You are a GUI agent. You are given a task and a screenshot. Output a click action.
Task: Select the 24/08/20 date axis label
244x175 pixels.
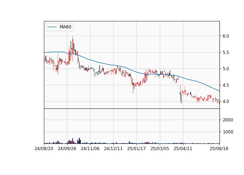pyautogui.click(x=44, y=149)
